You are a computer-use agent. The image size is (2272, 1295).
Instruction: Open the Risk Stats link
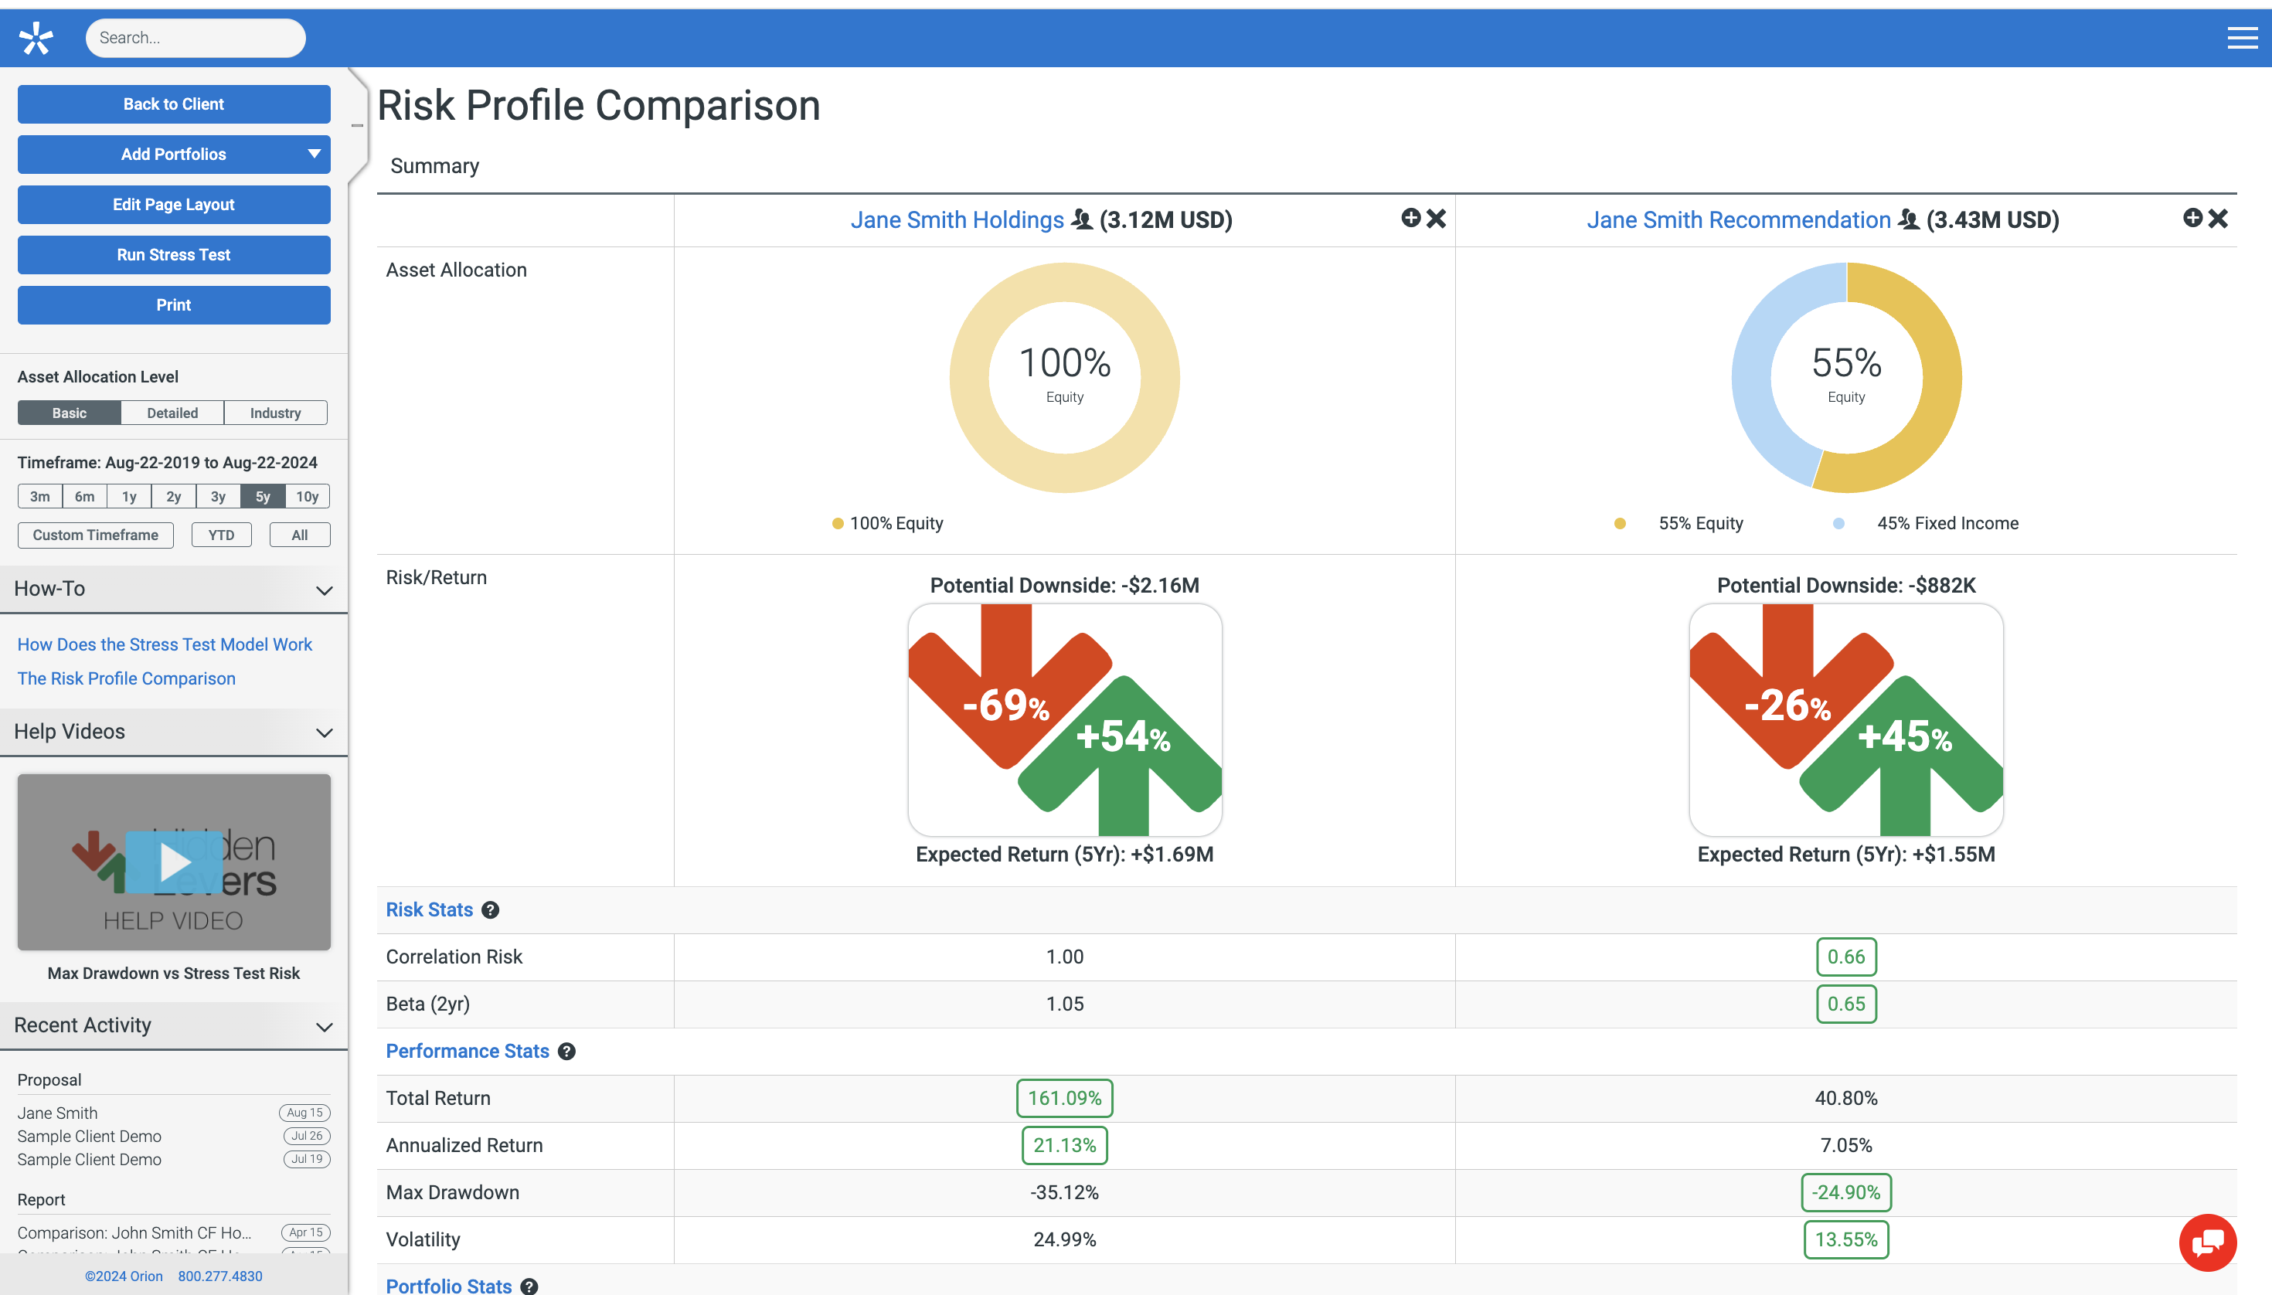[x=430, y=910]
